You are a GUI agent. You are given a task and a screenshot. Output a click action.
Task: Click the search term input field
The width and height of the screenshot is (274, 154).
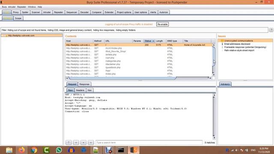point(149,142)
